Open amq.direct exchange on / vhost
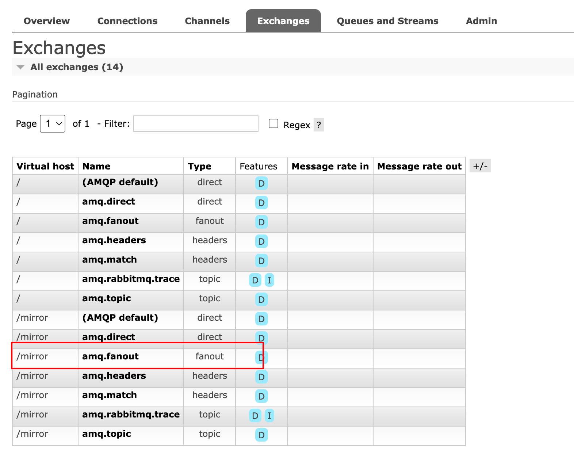The image size is (574, 458). coord(108,202)
